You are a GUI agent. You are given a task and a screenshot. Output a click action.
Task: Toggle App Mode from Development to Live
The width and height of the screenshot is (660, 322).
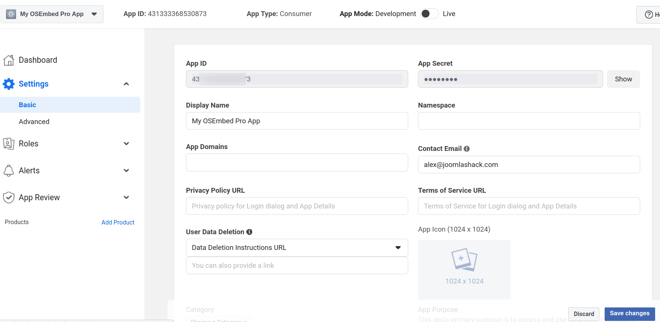click(x=429, y=14)
